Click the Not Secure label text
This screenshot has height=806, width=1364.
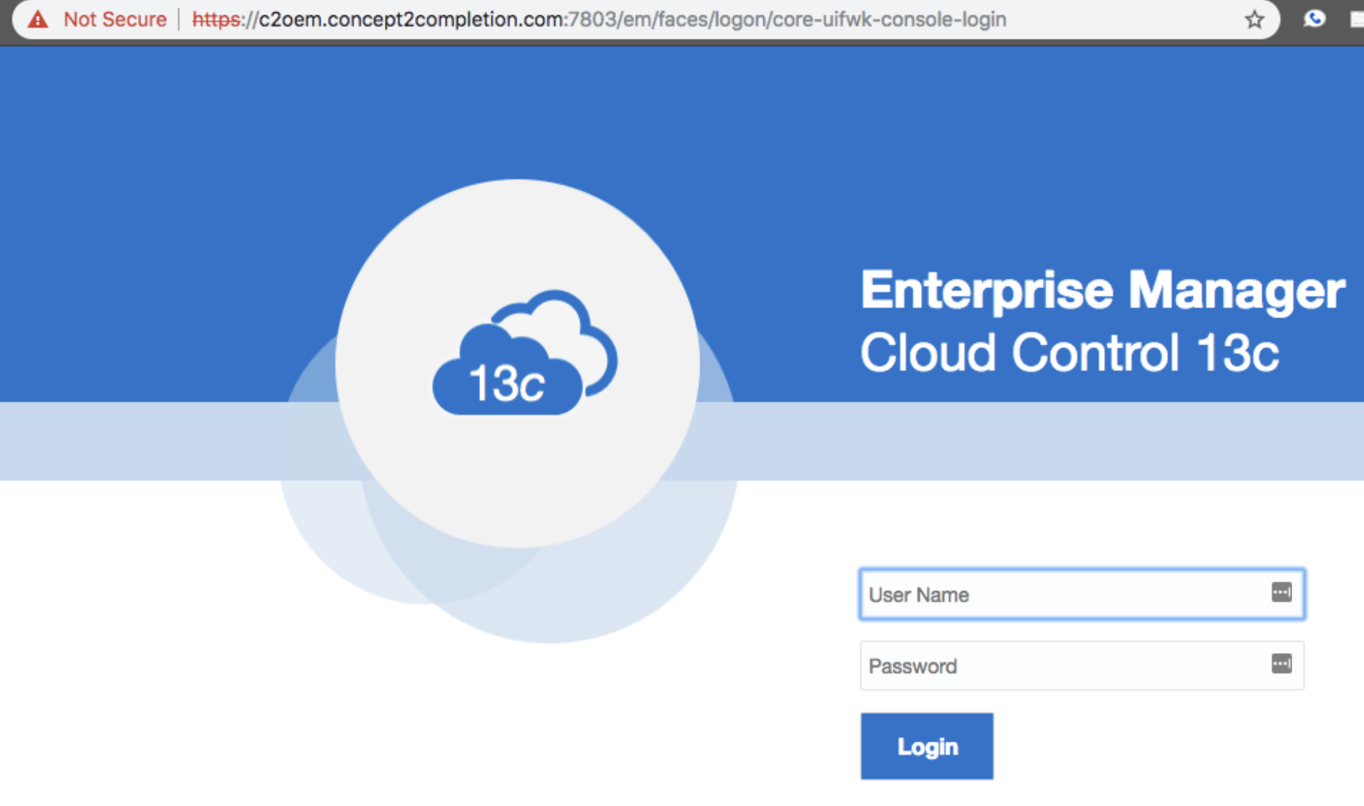coord(115,19)
